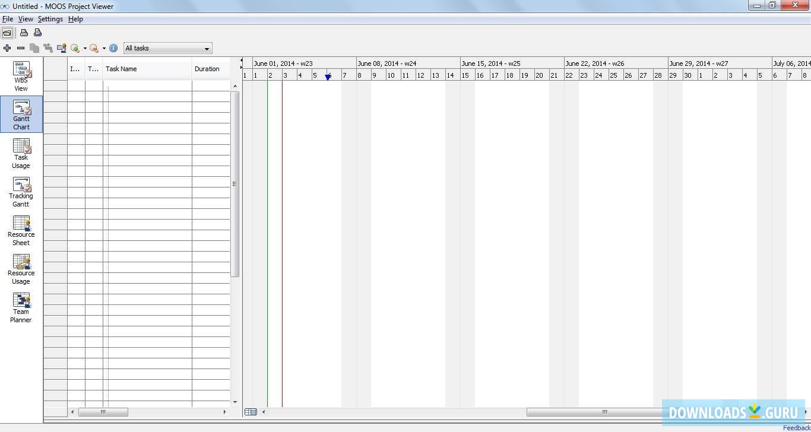Zoom out of the Gantt chart
Viewport: 811px width, 432px height.
coord(94,48)
